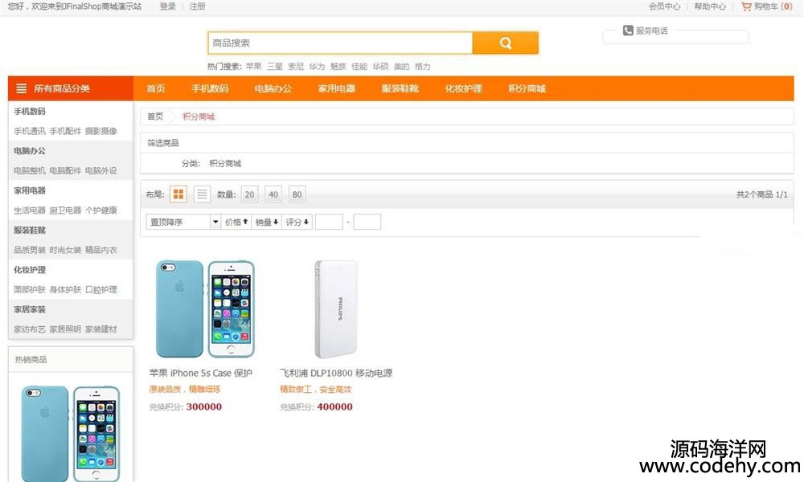This screenshot has width=804, height=482.
Task: Open 帮助中心 at the top
Action: click(710, 6)
